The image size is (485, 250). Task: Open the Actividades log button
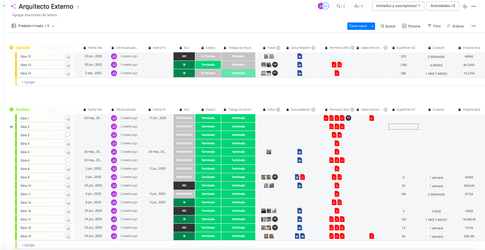click(443, 6)
